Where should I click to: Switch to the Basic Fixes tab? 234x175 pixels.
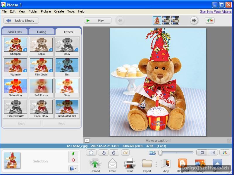tap(15, 32)
